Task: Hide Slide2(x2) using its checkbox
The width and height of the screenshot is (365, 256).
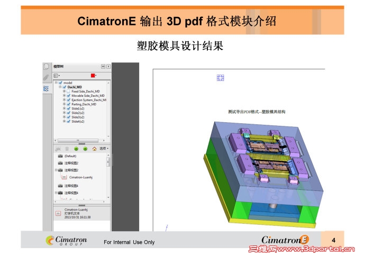Action: (x=68, y=113)
